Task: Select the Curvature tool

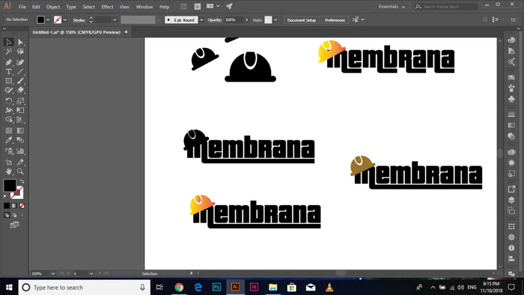Action: pos(20,62)
